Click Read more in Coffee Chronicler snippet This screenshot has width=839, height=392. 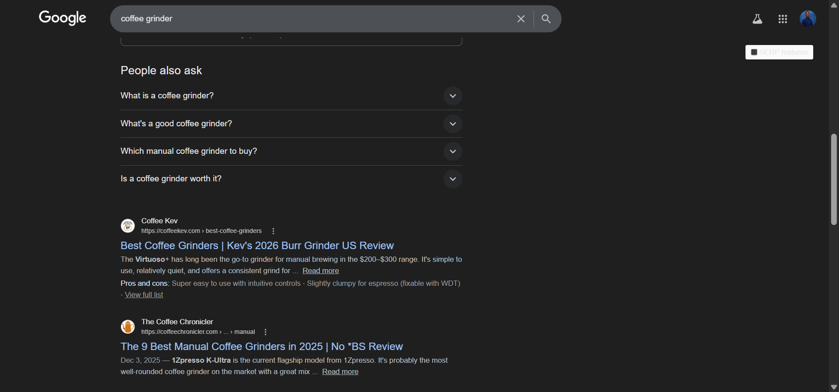340,372
